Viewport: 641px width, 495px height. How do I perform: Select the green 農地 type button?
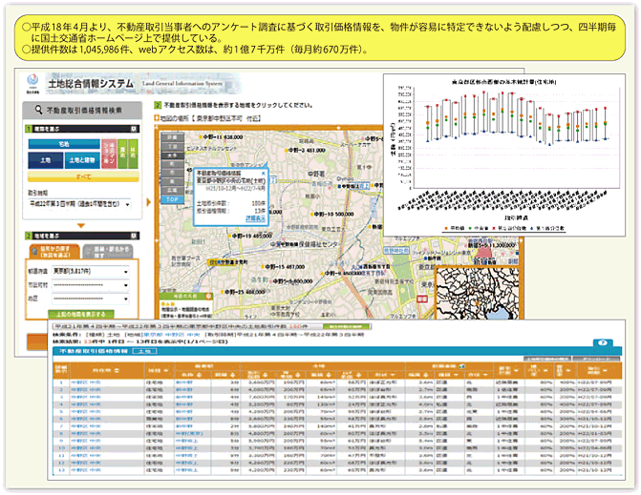pos(122,154)
